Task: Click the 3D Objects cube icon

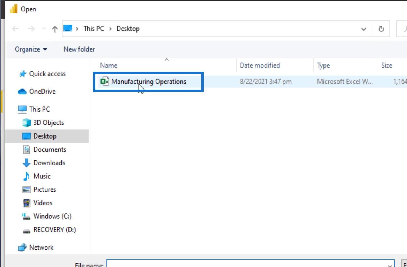Action: pyautogui.click(x=26, y=123)
